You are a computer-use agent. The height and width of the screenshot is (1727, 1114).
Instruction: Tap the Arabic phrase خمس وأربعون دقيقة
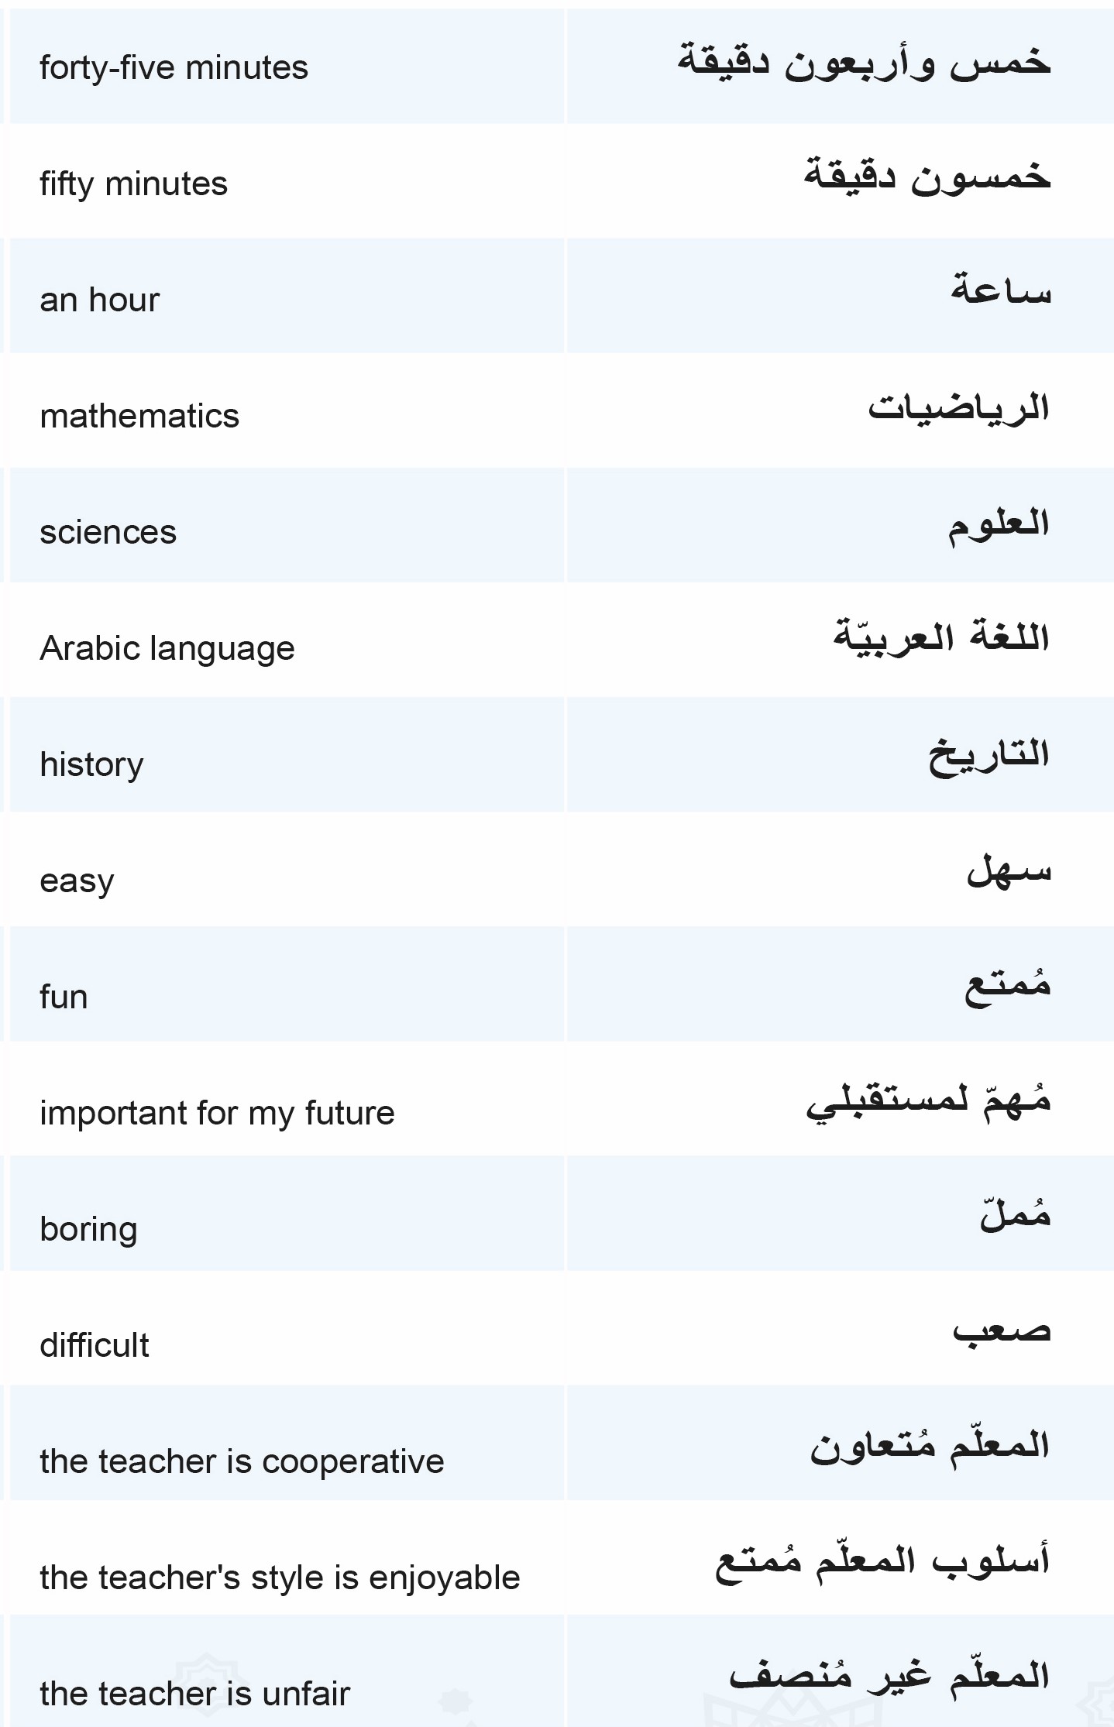pos(864,61)
